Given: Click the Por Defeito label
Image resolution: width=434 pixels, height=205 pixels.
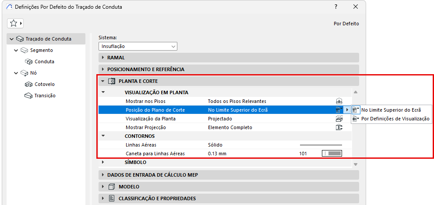Looking at the screenshot, I should pyautogui.click(x=346, y=24).
